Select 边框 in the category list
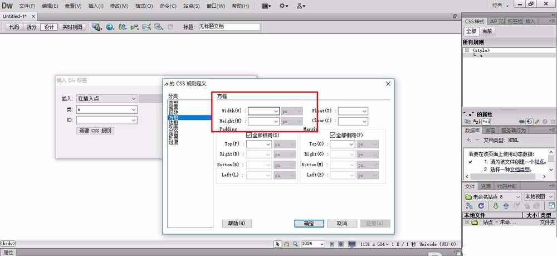 tap(173, 123)
